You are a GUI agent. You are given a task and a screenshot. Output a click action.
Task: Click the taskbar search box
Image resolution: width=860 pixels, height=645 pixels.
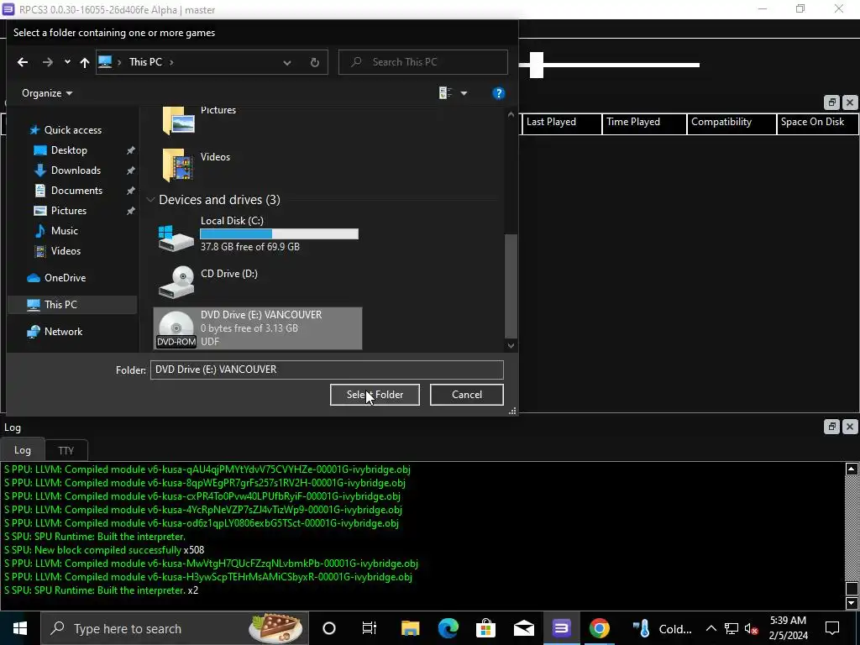[175, 628]
